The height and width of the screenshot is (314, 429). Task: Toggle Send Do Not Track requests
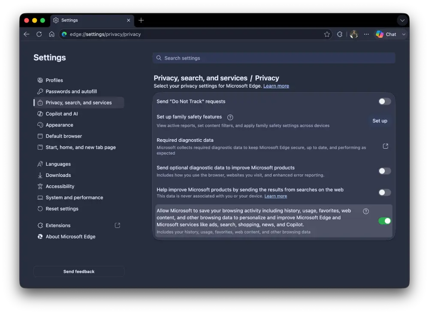[384, 102]
